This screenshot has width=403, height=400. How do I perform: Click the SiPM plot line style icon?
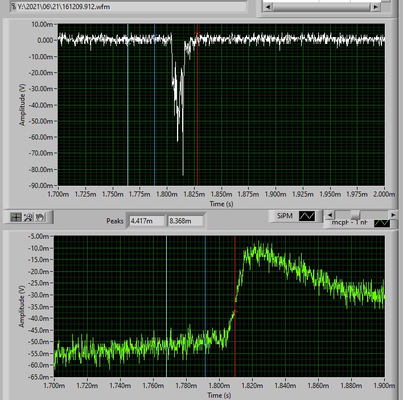tap(307, 216)
